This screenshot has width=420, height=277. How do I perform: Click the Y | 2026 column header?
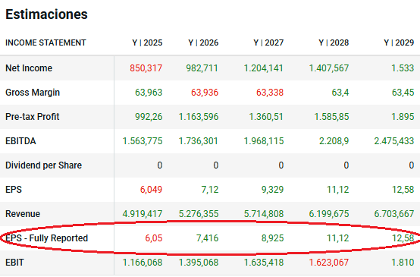[x=203, y=42]
